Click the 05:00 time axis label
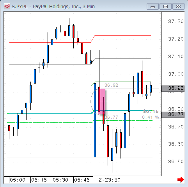The height and width of the screenshot is (187, 188). click(18, 180)
